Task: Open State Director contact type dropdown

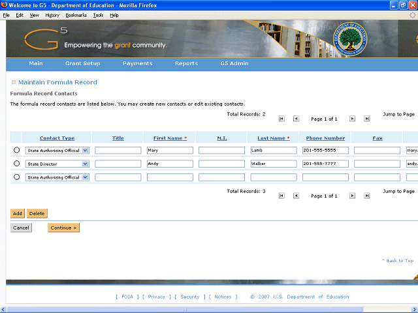Action: (x=85, y=164)
